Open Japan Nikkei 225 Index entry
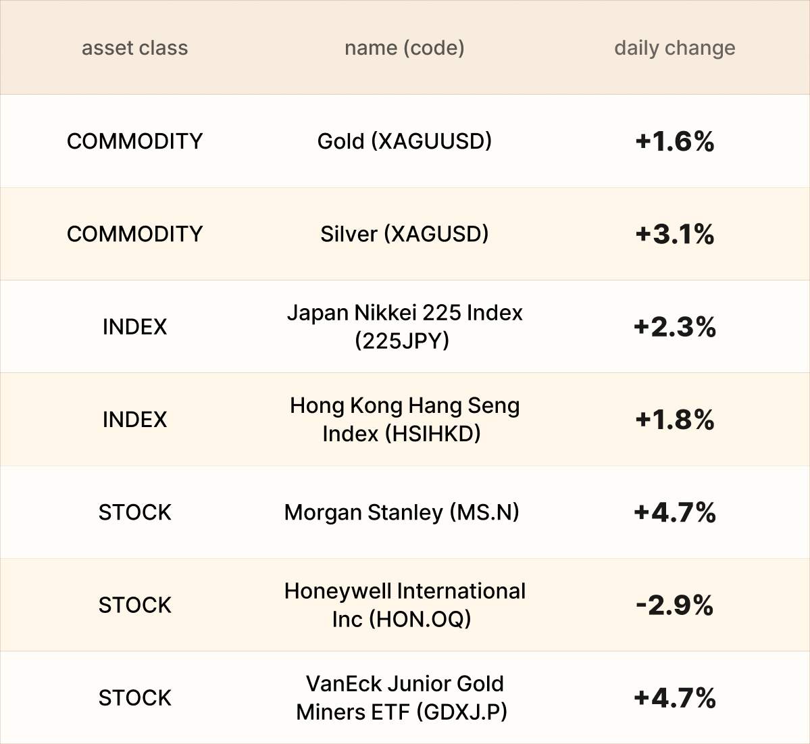 404,326
